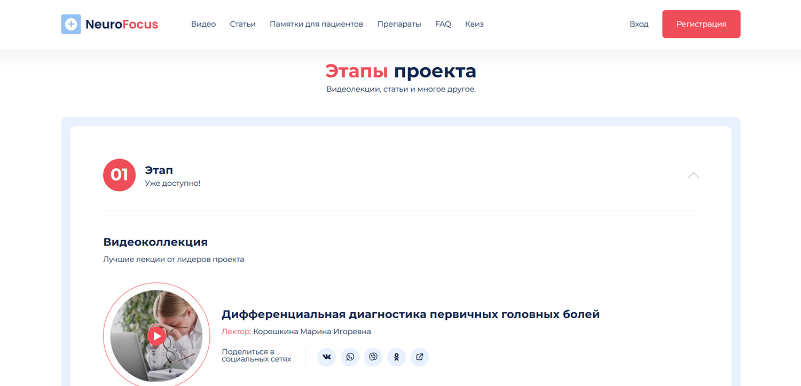Open the lecture title Дифференциальная диагностика первичных головных болей
This screenshot has width=801, height=386.
411,314
